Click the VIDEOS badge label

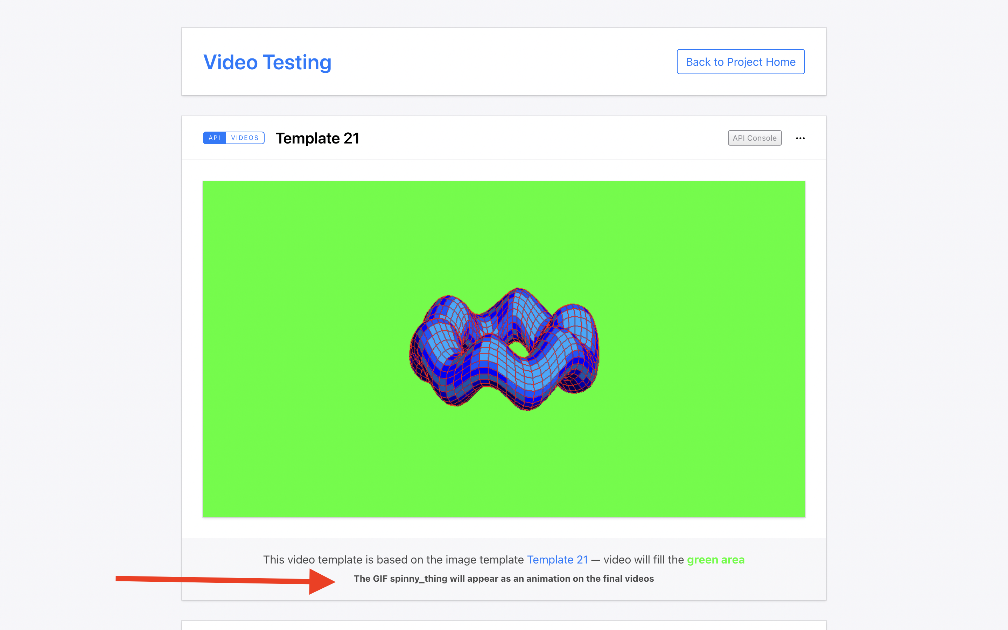[245, 138]
